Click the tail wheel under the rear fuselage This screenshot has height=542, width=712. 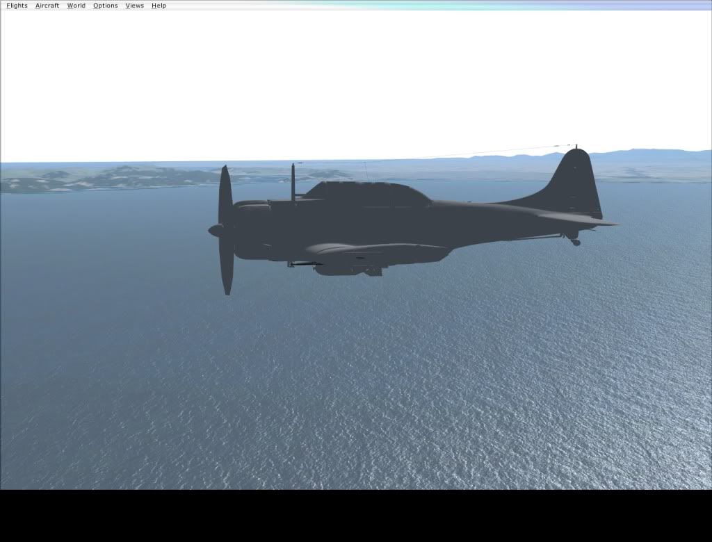pos(574,241)
